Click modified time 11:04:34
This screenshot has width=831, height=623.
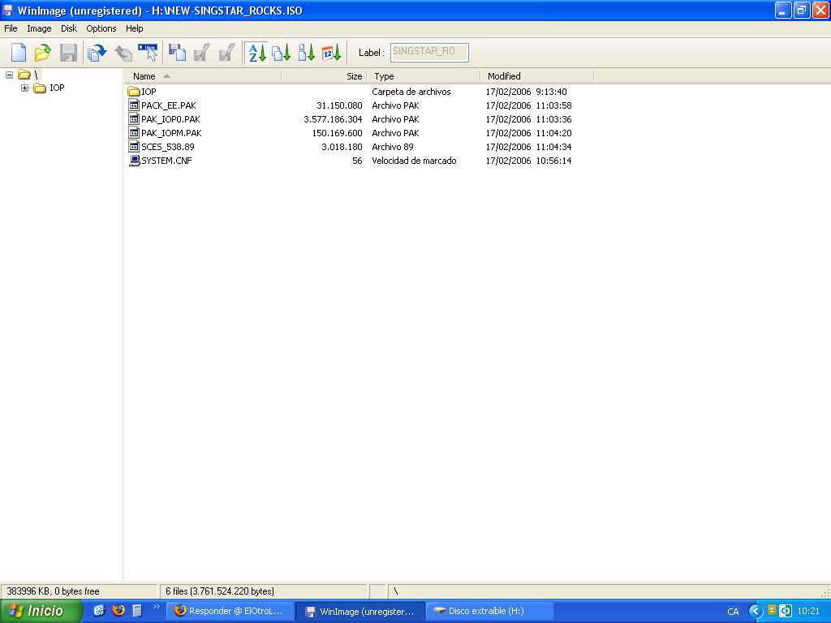pyautogui.click(x=553, y=147)
